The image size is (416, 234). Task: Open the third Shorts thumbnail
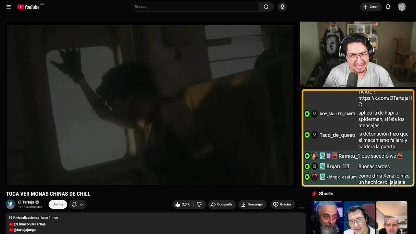coord(391,217)
